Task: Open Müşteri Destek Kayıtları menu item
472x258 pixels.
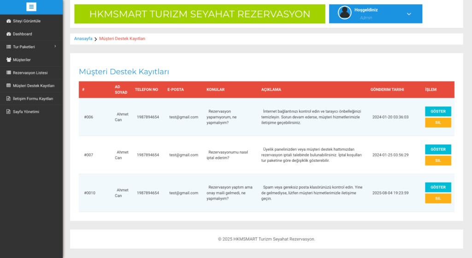Action: pyautogui.click(x=31, y=86)
